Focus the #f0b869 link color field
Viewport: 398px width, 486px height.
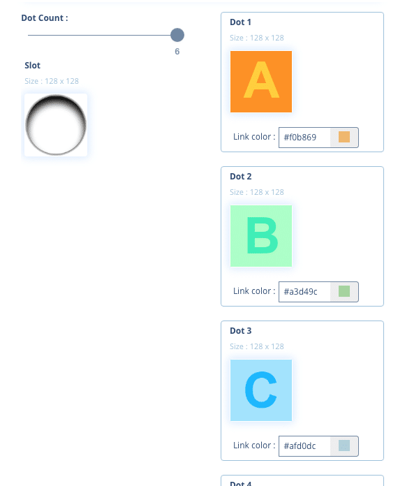(x=304, y=138)
